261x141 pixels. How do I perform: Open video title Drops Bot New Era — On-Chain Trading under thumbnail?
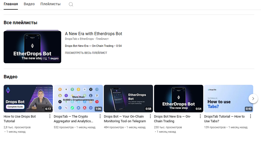click(172, 119)
